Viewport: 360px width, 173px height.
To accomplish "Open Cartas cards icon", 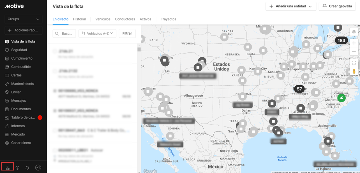I will [7, 75].
